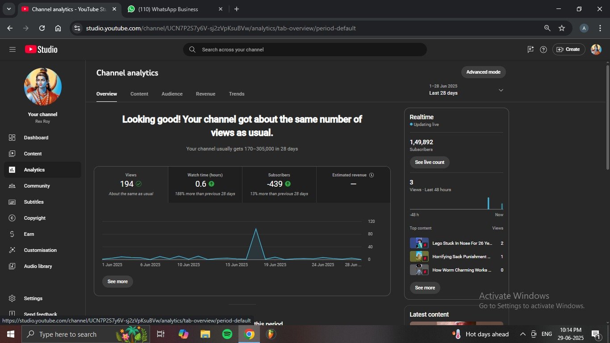Open Community section in sidebar

coord(43,186)
